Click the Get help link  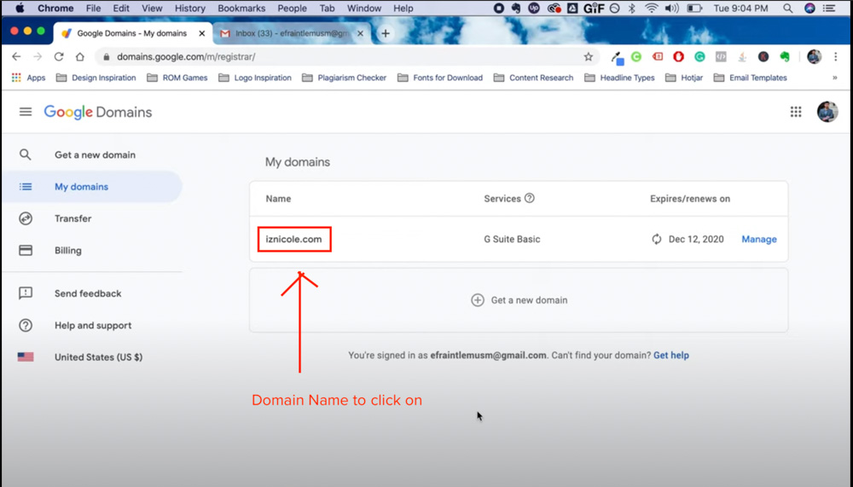[670, 356]
